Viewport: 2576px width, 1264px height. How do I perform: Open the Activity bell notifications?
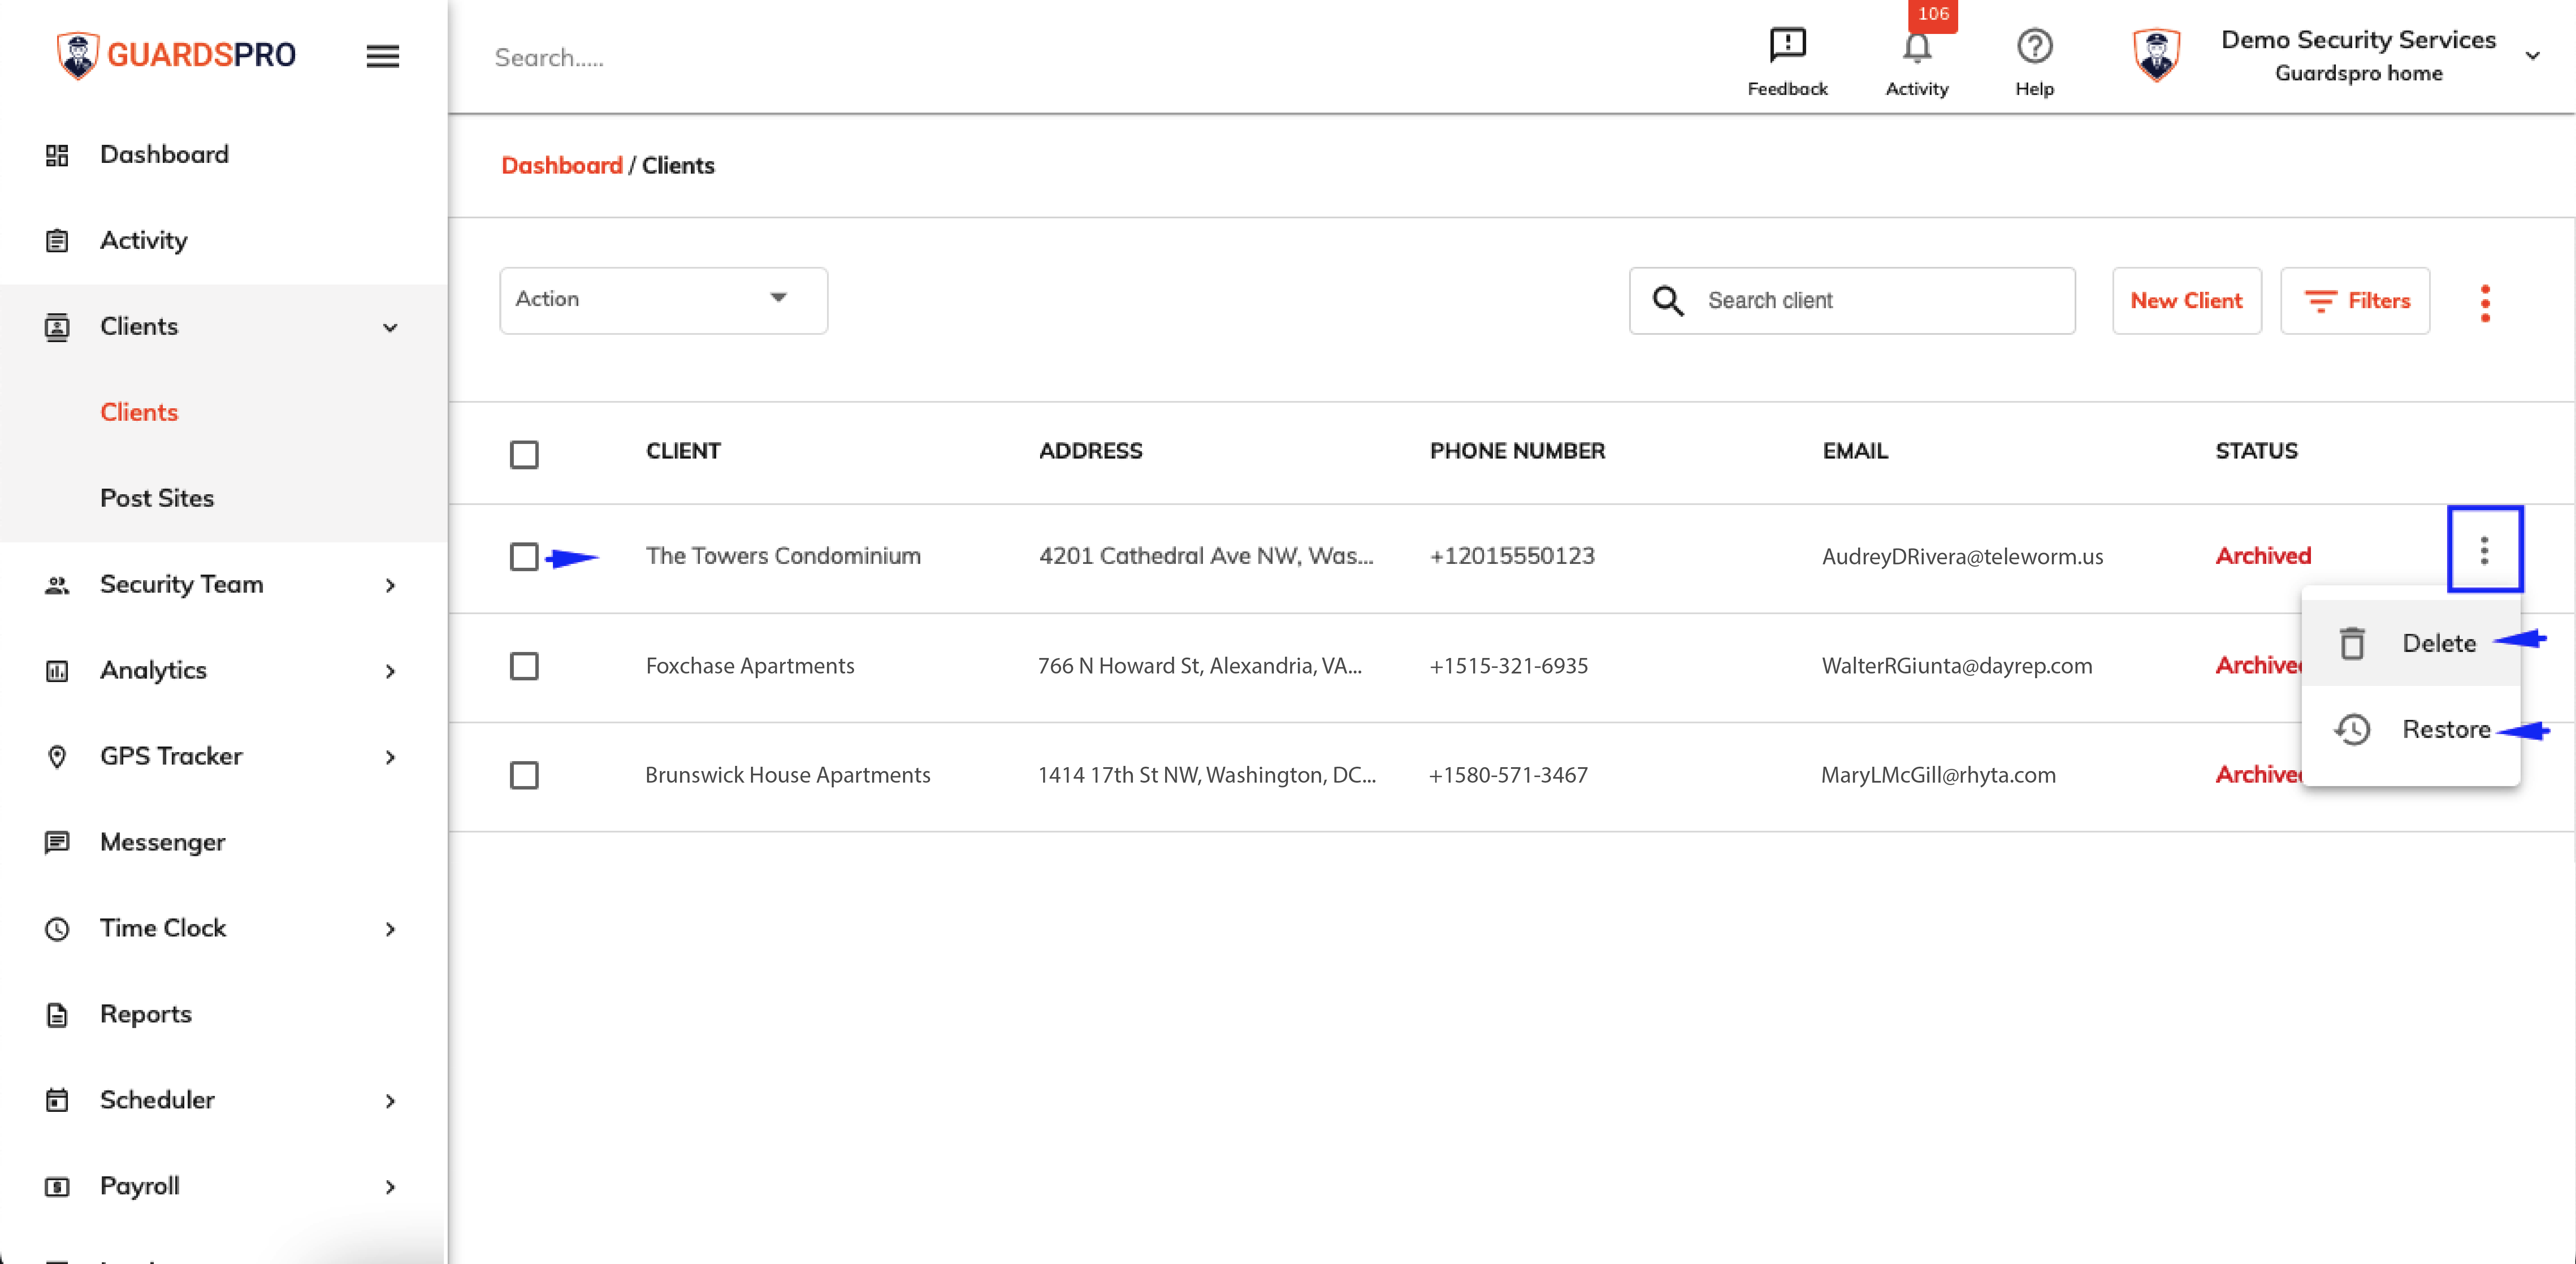tap(1916, 47)
